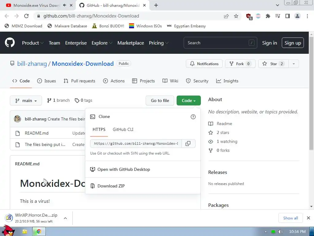The height and width of the screenshot is (236, 314).
Task: Switch to the HTTPS clone tab
Action: point(99,129)
